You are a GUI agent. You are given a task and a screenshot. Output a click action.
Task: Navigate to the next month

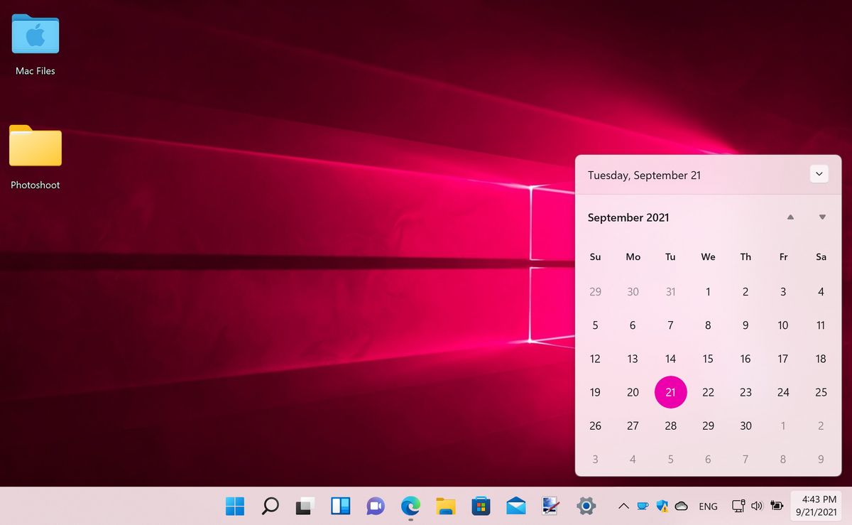click(821, 217)
